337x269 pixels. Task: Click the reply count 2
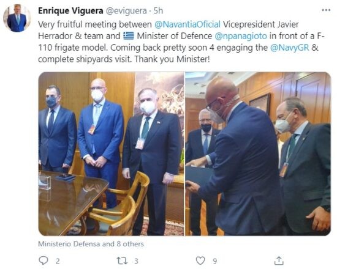(58, 261)
